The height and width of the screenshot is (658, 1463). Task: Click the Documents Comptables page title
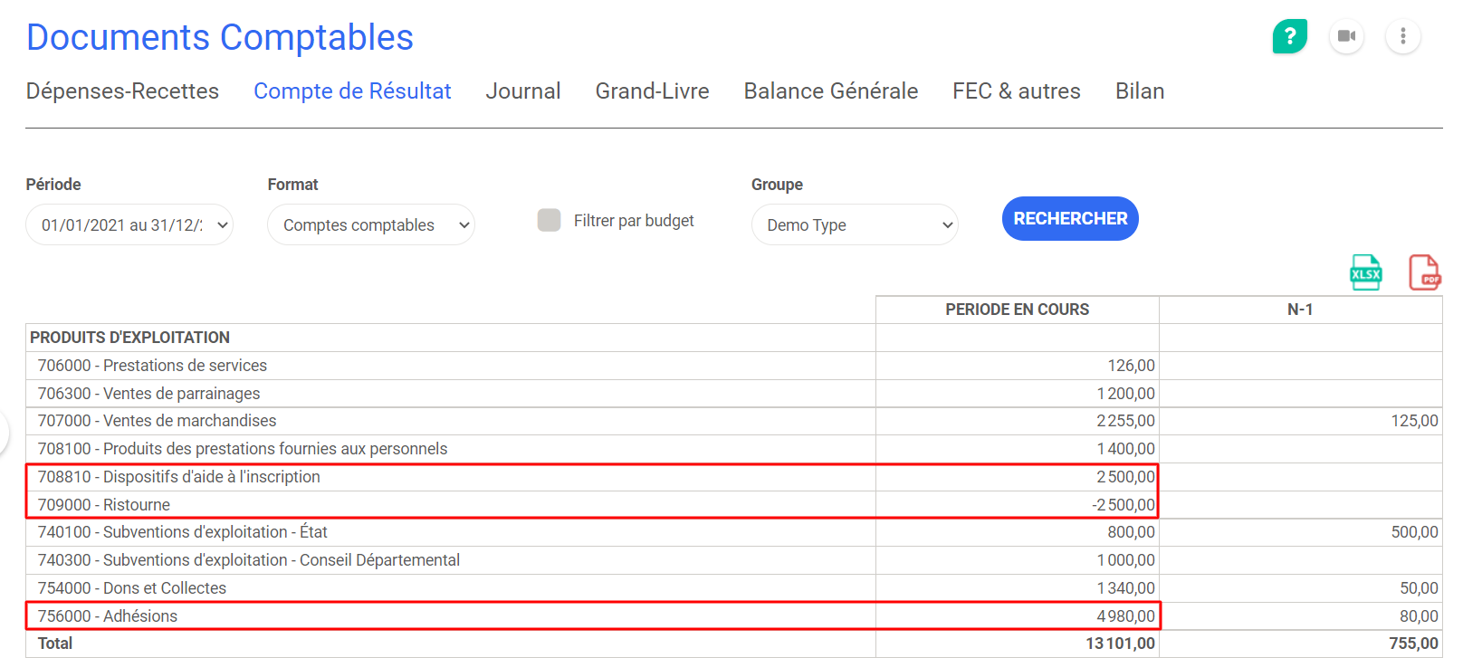220,37
